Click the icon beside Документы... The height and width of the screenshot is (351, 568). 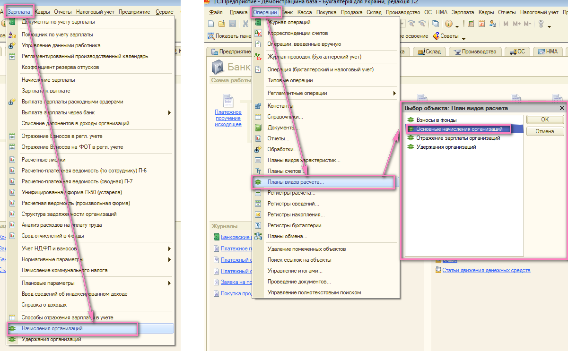(258, 128)
